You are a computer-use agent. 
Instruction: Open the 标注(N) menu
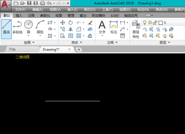(x=143, y=10)
